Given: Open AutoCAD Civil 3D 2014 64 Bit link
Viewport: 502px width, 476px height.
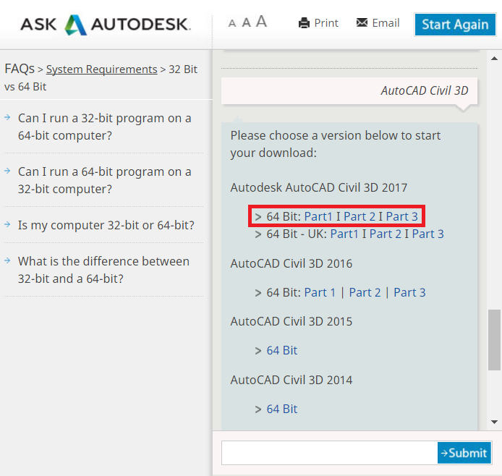Looking at the screenshot, I should tap(281, 409).
